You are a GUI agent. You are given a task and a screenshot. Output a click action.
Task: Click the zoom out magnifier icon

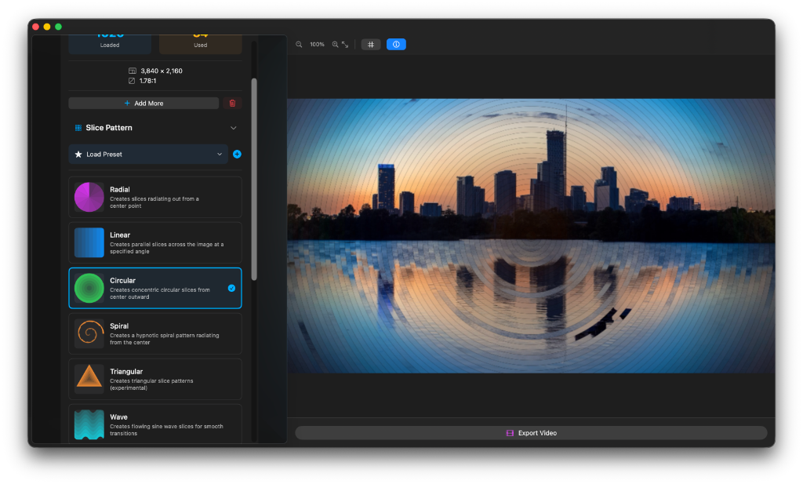pos(299,44)
